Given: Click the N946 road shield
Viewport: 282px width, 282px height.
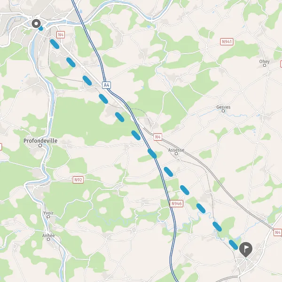Looking at the screenshot, I should tap(176, 204).
